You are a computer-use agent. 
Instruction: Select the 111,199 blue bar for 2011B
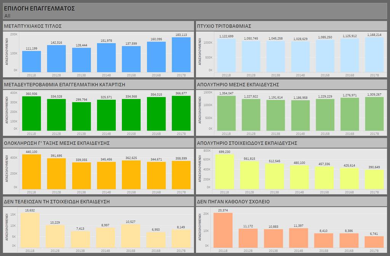[x=32, y=61]
